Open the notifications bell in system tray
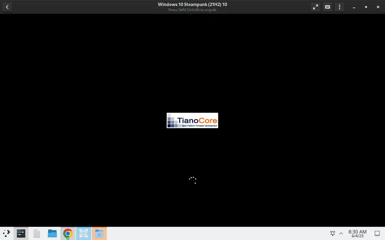This screenshot has height=240, width=385. [333, 233]
